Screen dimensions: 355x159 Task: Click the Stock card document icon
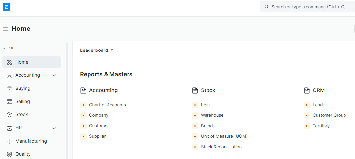(195, 90)
